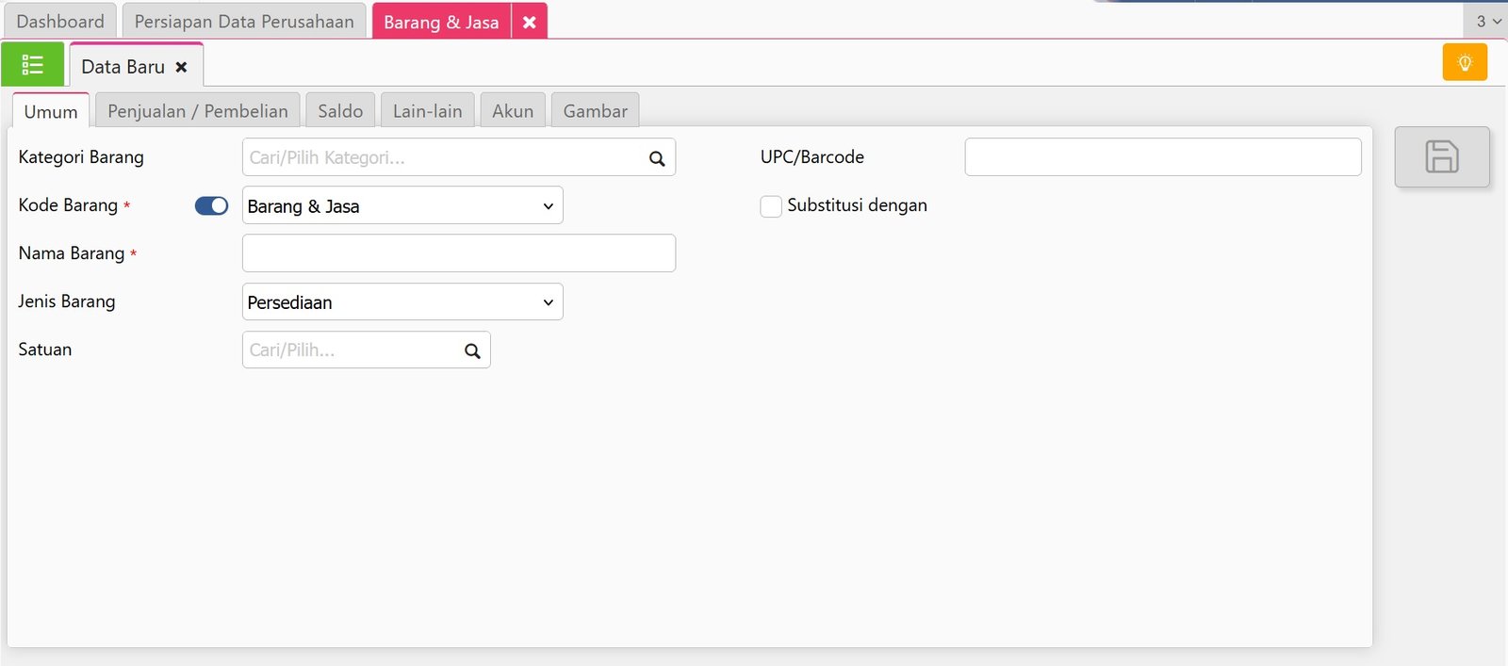Screen dimensions: 1508x666
Task: Close the Barang & Jasa tab
Action: point(530,22)
